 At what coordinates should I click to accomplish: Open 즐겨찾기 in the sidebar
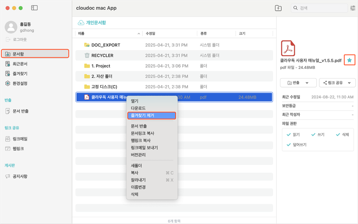pos(20,74)
